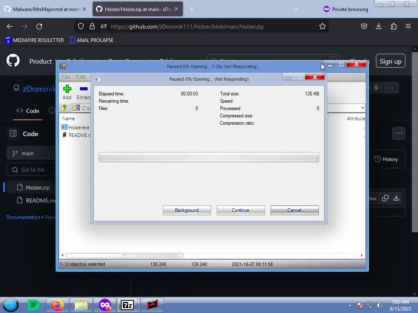Go back in browser history
418x313 pixels.
[x=10, y=26]
